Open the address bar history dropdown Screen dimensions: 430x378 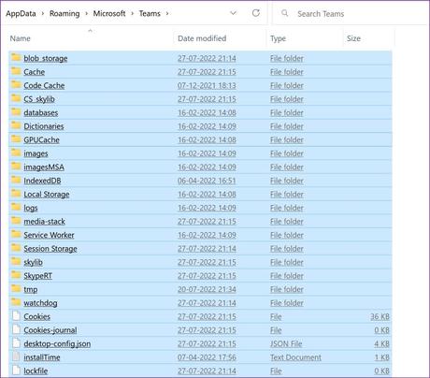233,13
